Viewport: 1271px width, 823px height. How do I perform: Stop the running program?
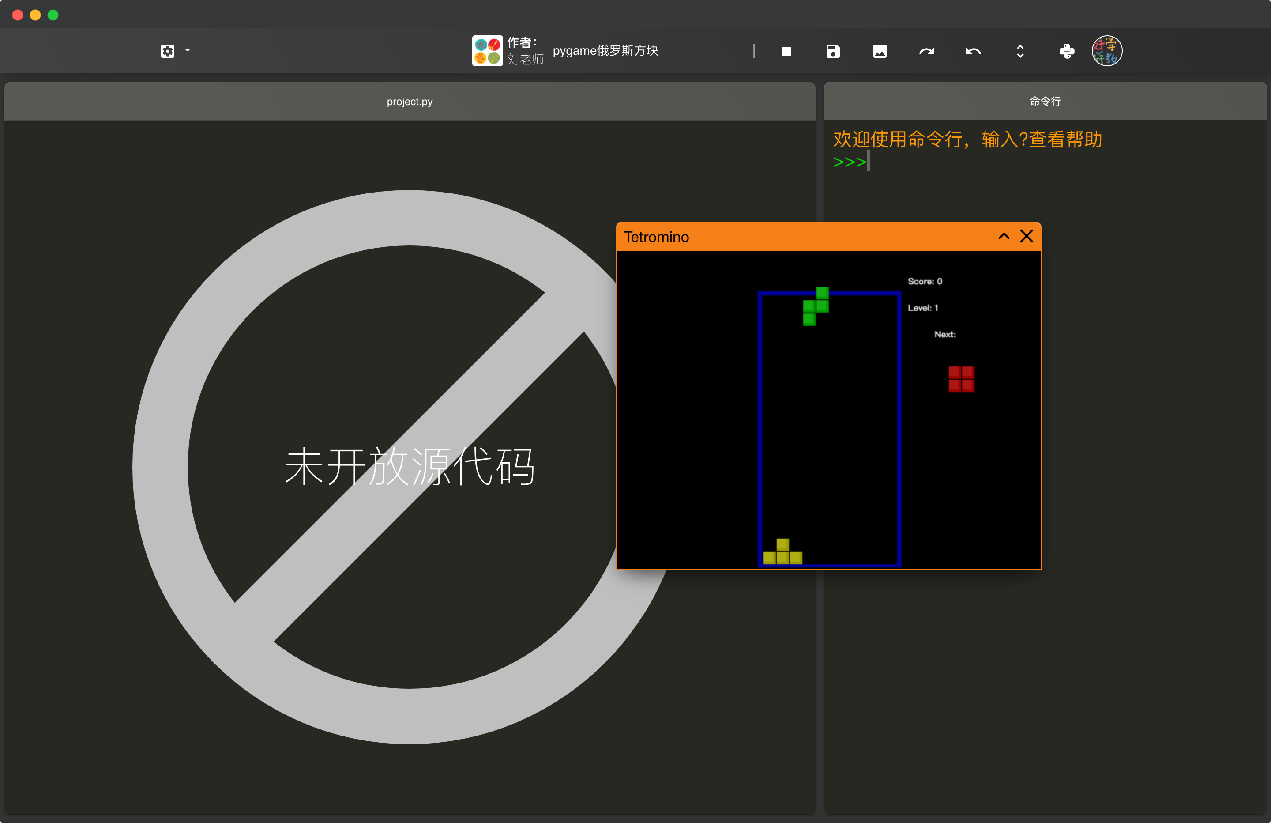pyautogui.click(x=786, y=51)
